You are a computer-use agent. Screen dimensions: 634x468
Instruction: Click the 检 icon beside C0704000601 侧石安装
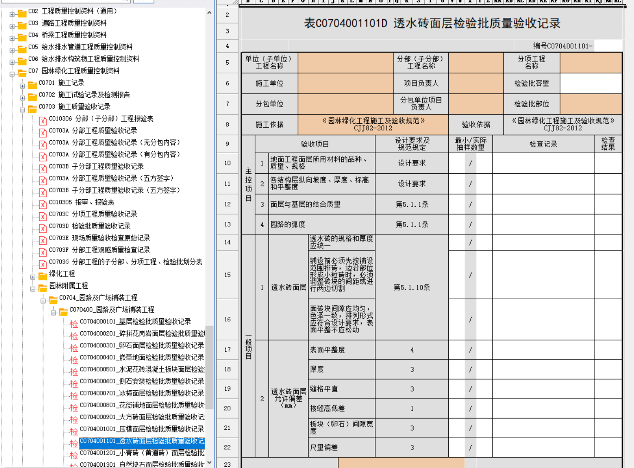tap(74, 383)
